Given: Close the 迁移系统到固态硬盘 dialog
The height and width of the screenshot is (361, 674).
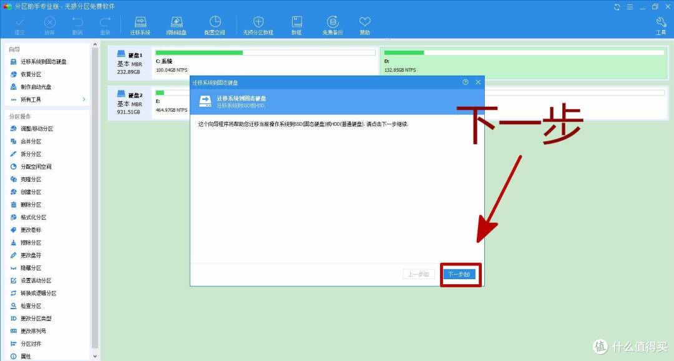Looking at the screenshot, I should coord(478,82).
